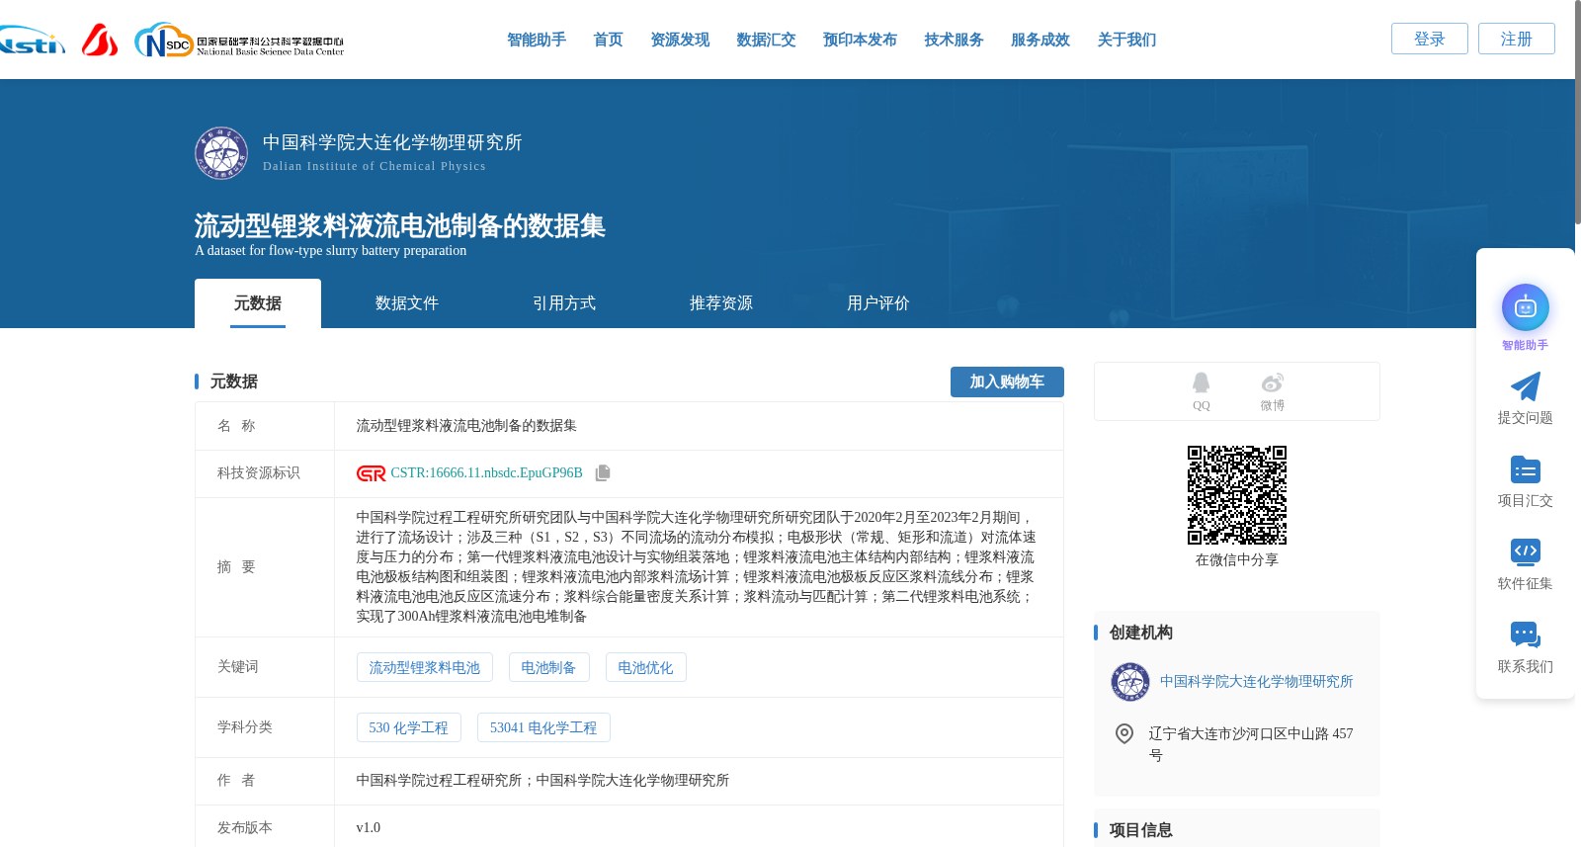
Task: Open 软件征集 code icon
Action: click(x=1526, y=551)
